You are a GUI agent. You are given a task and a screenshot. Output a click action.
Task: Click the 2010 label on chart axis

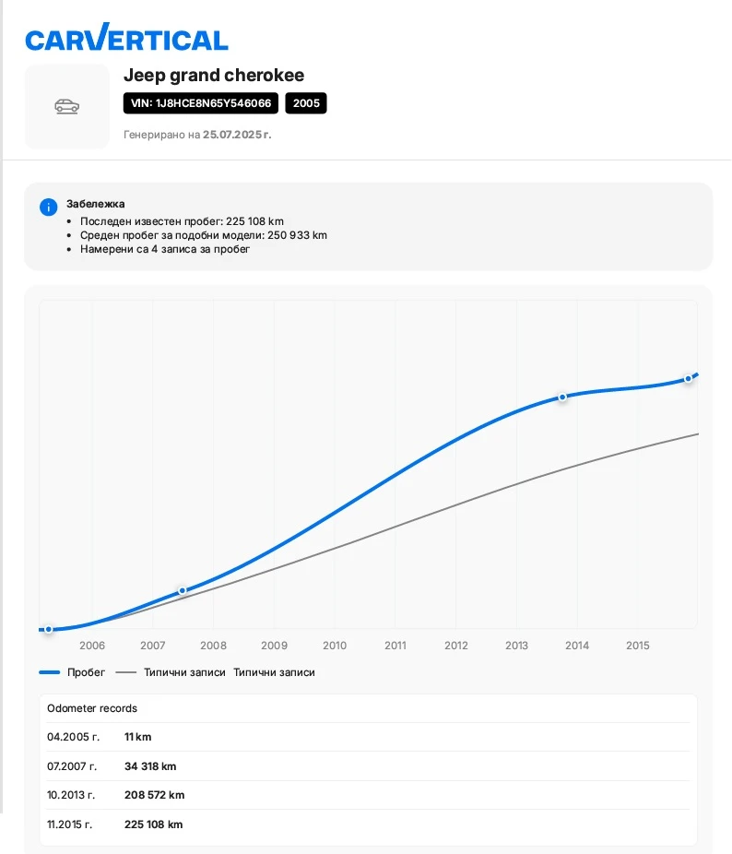pyautogui.click(x=335, y=646)
